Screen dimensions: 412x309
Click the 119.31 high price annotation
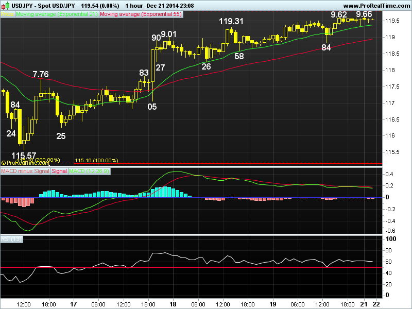(x=231, y=21)
